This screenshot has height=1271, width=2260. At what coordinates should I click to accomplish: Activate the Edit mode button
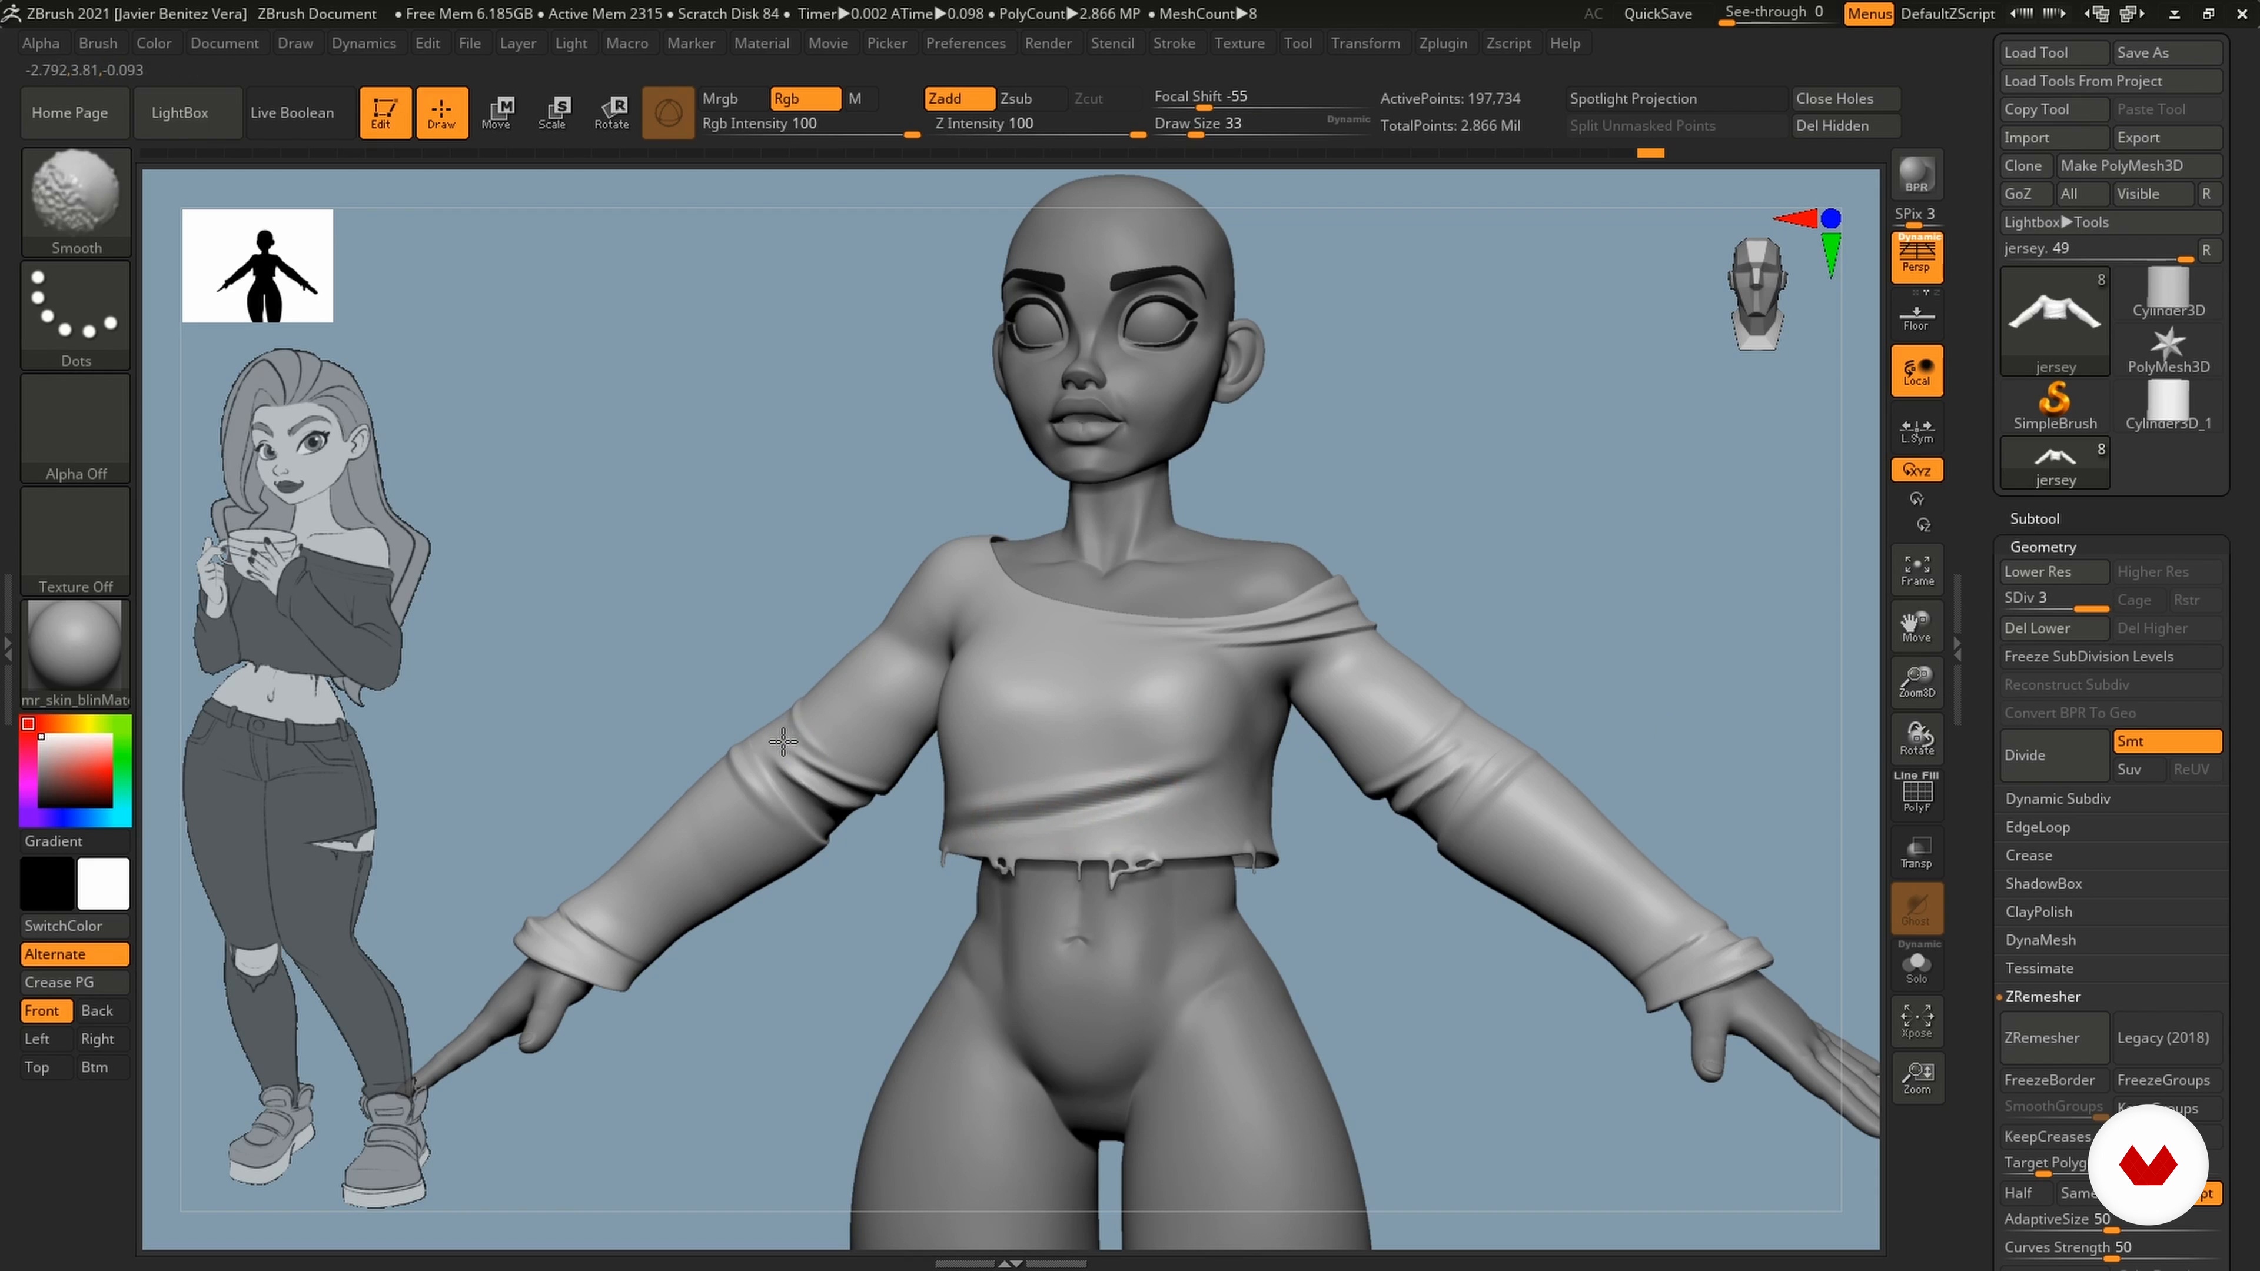(x=385, y=112)
